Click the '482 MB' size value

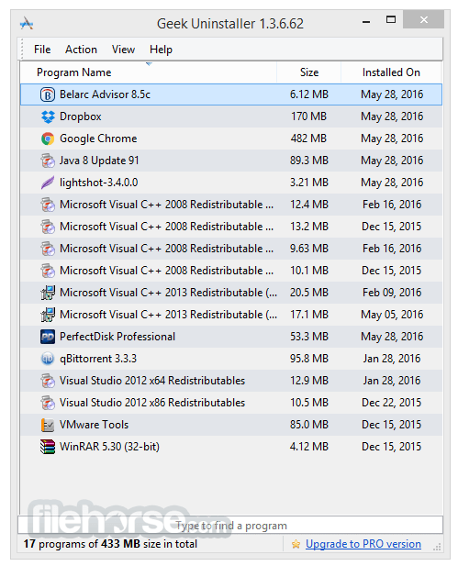[308, 139]
